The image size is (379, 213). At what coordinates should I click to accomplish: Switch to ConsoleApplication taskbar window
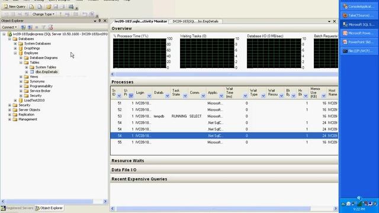359,7
